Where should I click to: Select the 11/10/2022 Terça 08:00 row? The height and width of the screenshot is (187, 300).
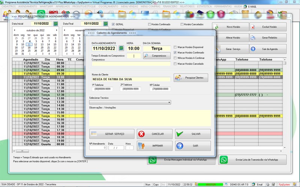click(x=48, y=63)
